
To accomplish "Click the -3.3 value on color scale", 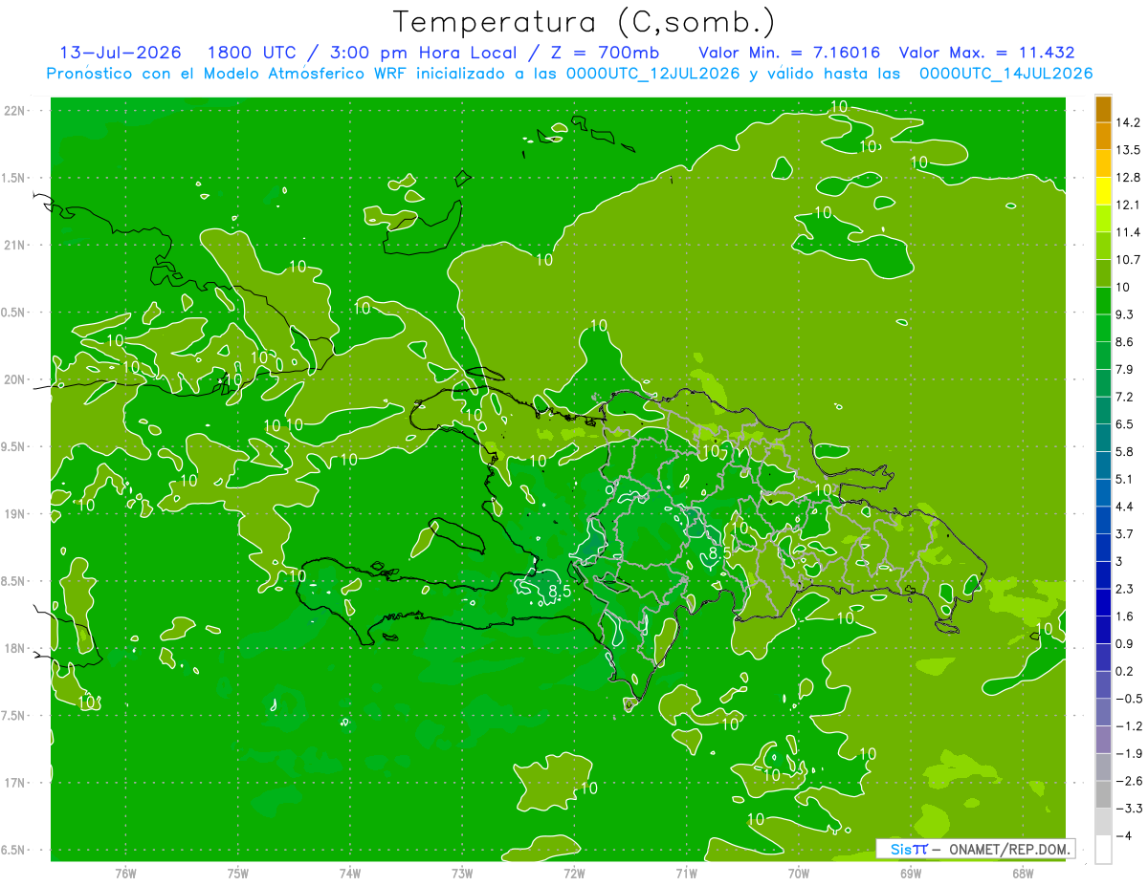I will [x=1127, y=809].
